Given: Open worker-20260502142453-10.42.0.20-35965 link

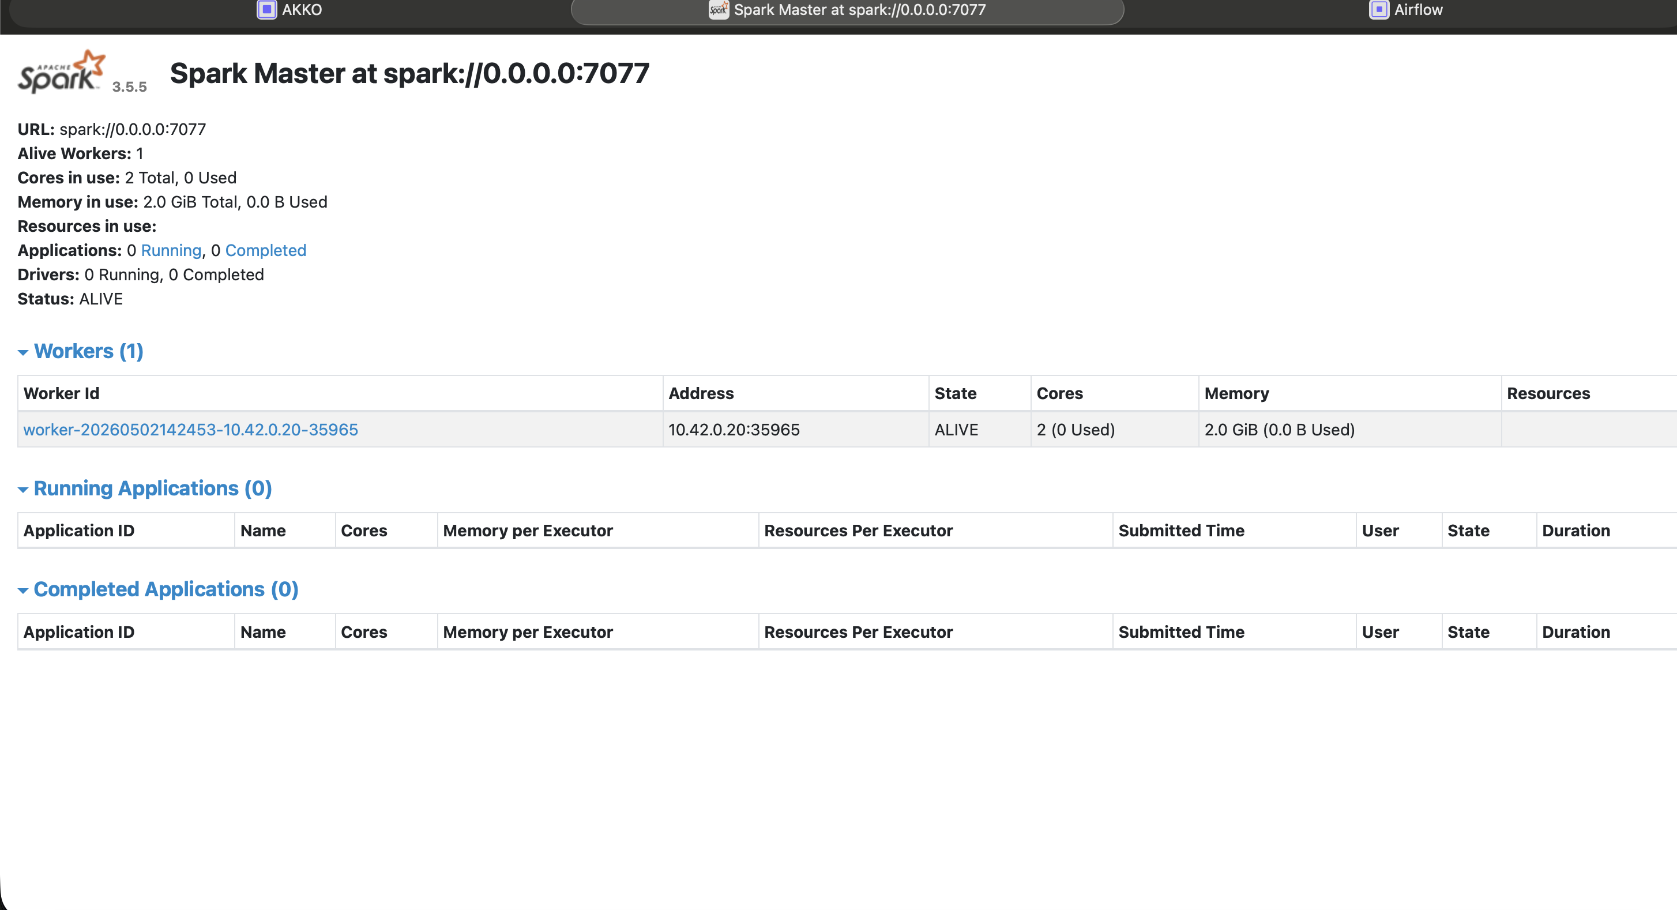Looking at the screenshot, I should point(191,430).
